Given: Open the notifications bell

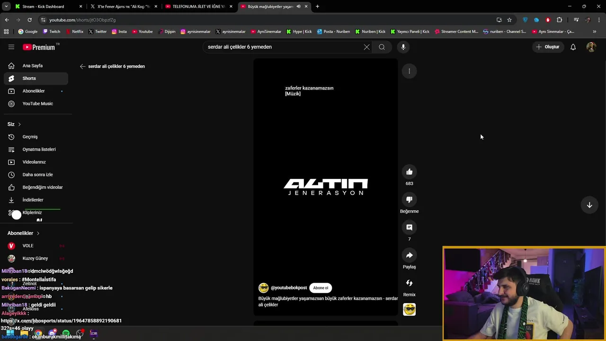Looking at the screenshot, I should pos(573,47).
